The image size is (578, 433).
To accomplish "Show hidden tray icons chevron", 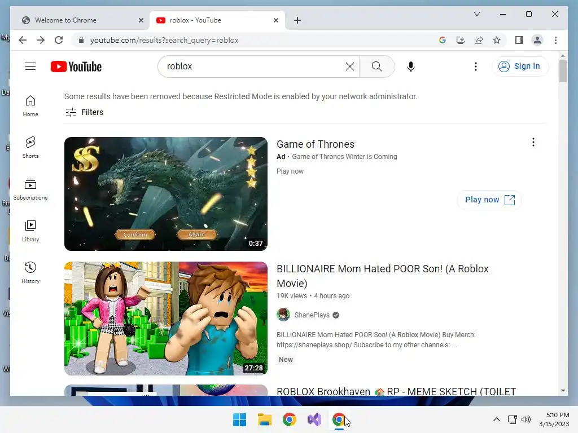I will (497, 419).
